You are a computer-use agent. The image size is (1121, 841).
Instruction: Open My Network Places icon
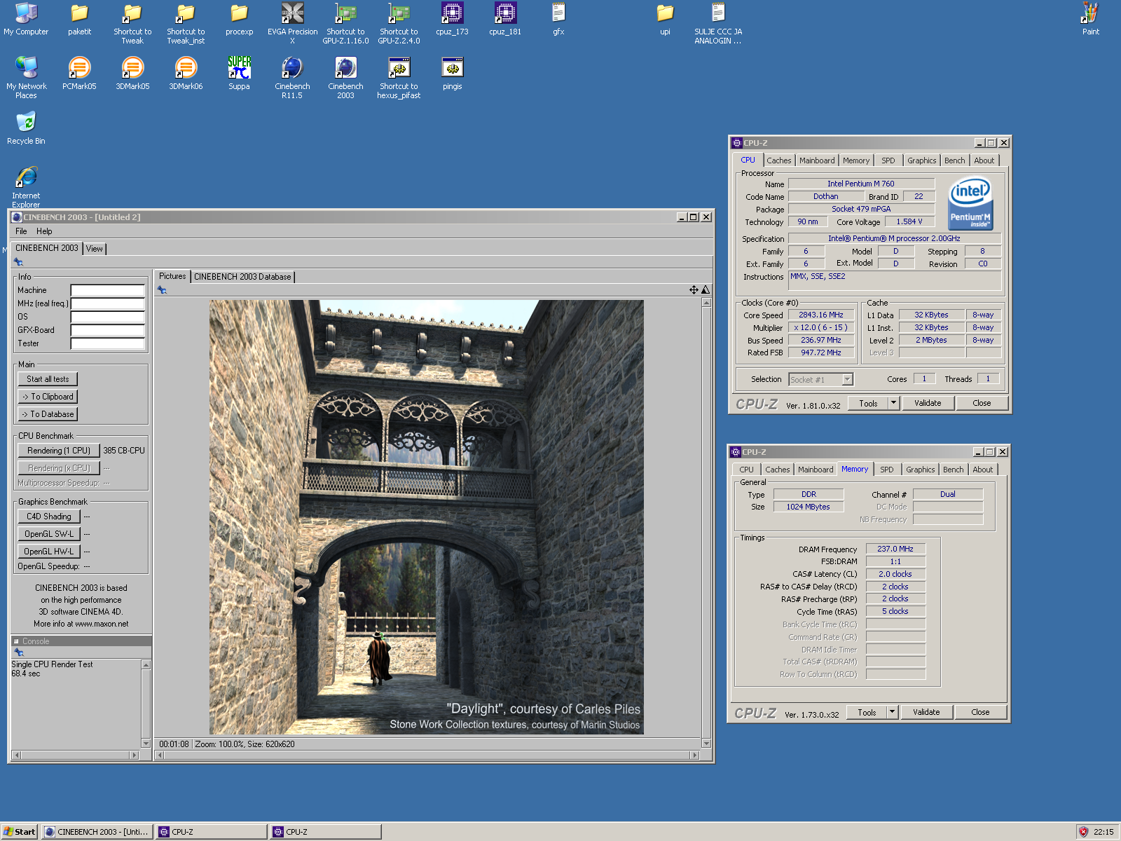pos(26,78)
